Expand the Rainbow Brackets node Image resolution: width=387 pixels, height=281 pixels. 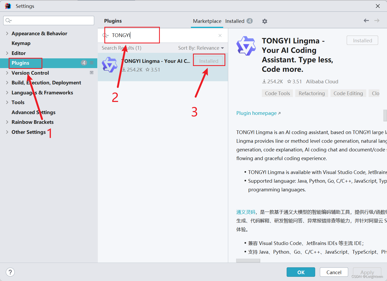point(7,122)
